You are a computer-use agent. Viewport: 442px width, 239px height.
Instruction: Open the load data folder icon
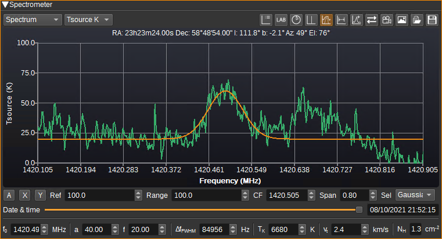pyautogui.click(x=416, y=20)
